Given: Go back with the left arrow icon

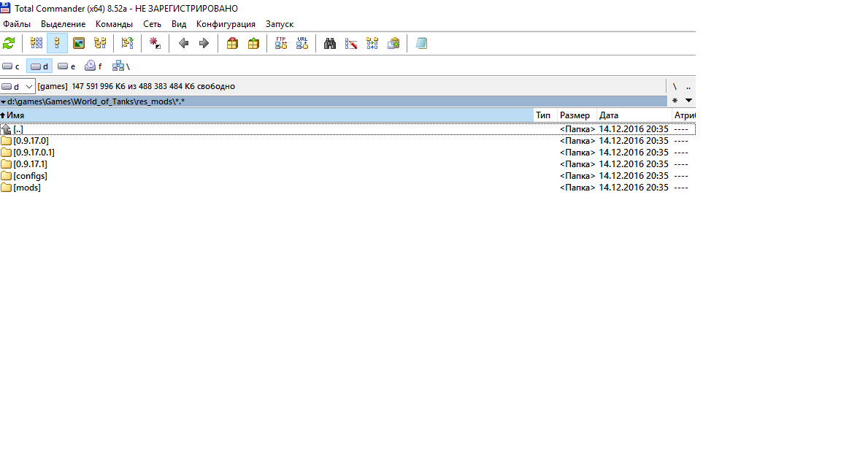Looking at the screenshot, I should 183,44.
